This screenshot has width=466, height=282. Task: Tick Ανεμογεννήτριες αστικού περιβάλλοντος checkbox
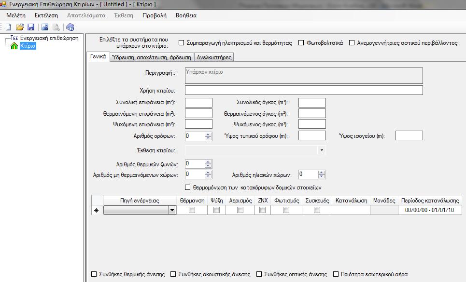coord(352,43)
